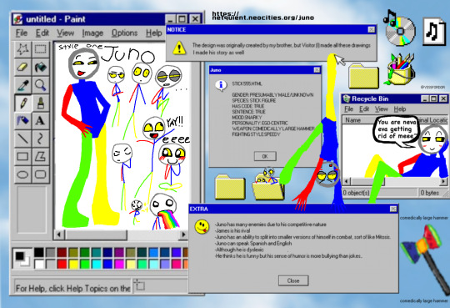This screenshot has width=450, height=308.
Task: Select the rectangular Select tool in Paint
Action: pyautogui.click(x=41, y=49)
